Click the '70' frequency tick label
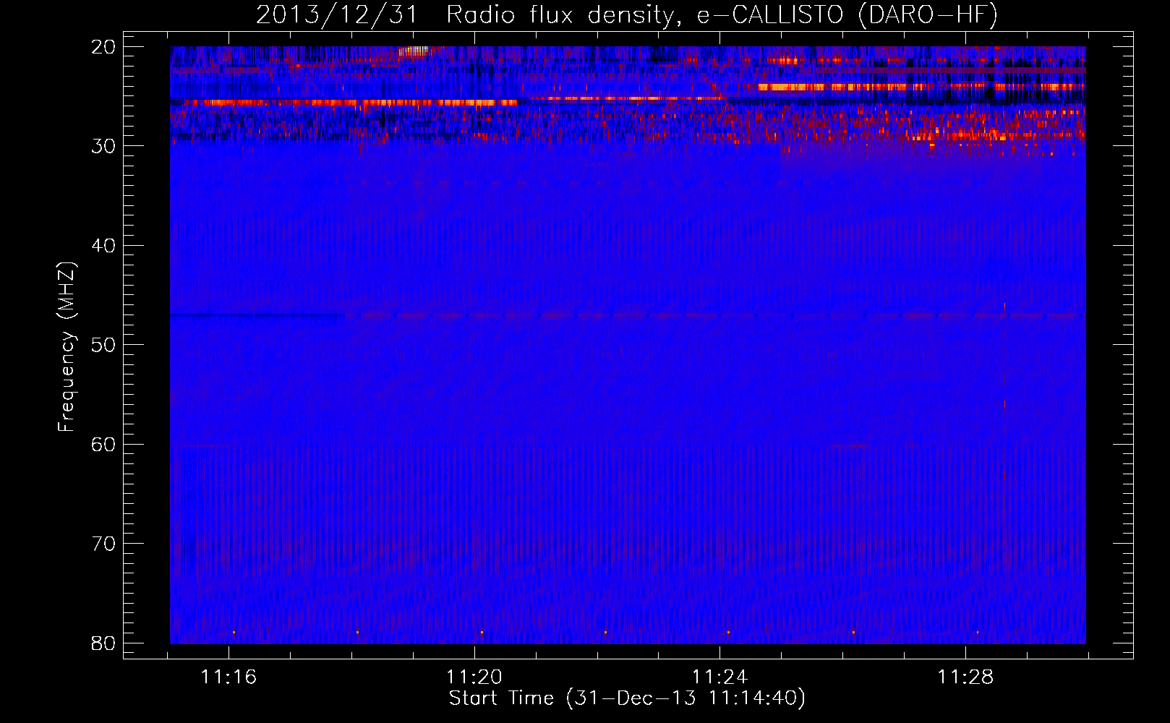 (103, 544)
